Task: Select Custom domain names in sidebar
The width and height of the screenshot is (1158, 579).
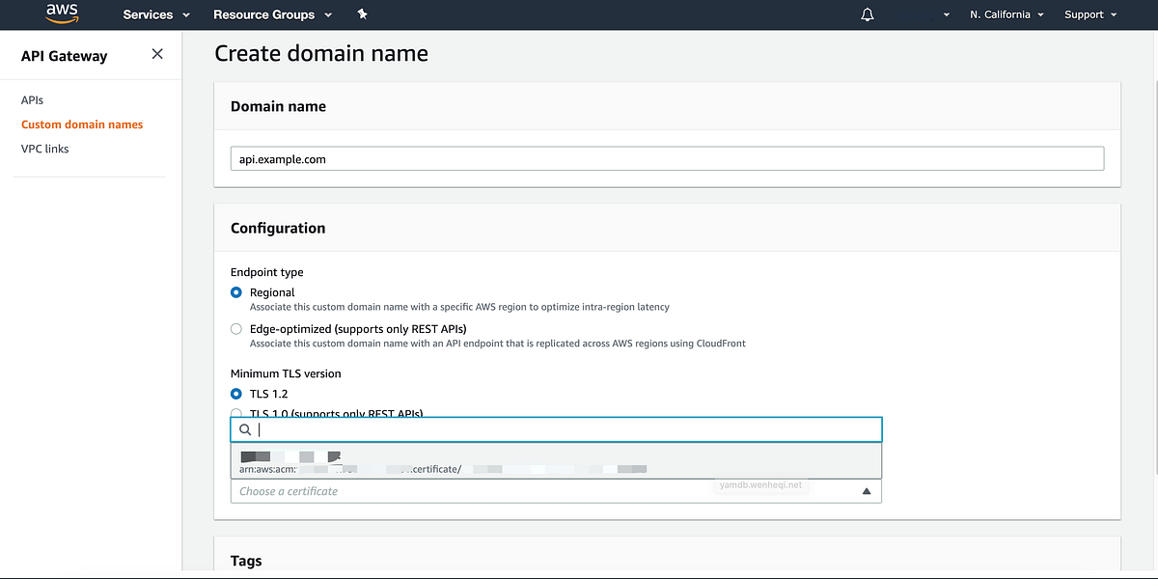Action: (x=82, y=124)
